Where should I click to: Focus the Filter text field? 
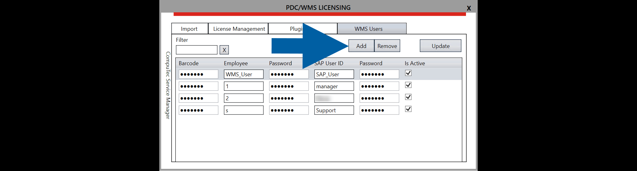(x=197, y=50)
